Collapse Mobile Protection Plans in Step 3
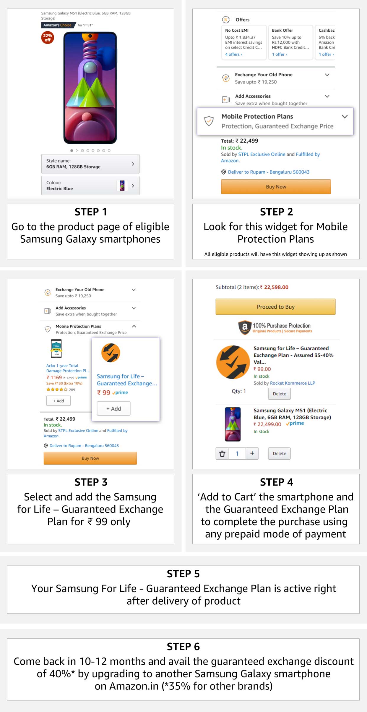The image size is (367, 712). tap(134, 326)
